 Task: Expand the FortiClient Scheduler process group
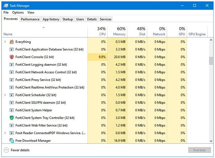5,95
